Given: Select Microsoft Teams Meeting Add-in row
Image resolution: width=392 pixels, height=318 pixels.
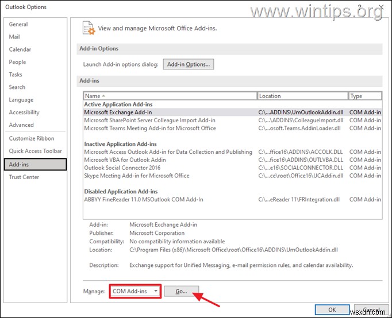Looking at the screenshot, I should point(233,129).
